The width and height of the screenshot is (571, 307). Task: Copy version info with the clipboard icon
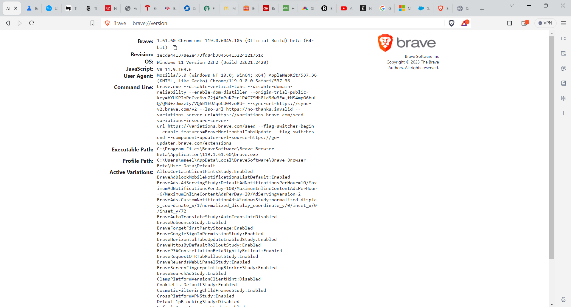(175, 48)
